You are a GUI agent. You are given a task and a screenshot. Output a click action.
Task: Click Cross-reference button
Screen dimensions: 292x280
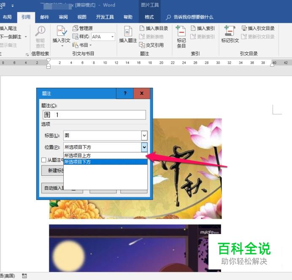point(151,45)
